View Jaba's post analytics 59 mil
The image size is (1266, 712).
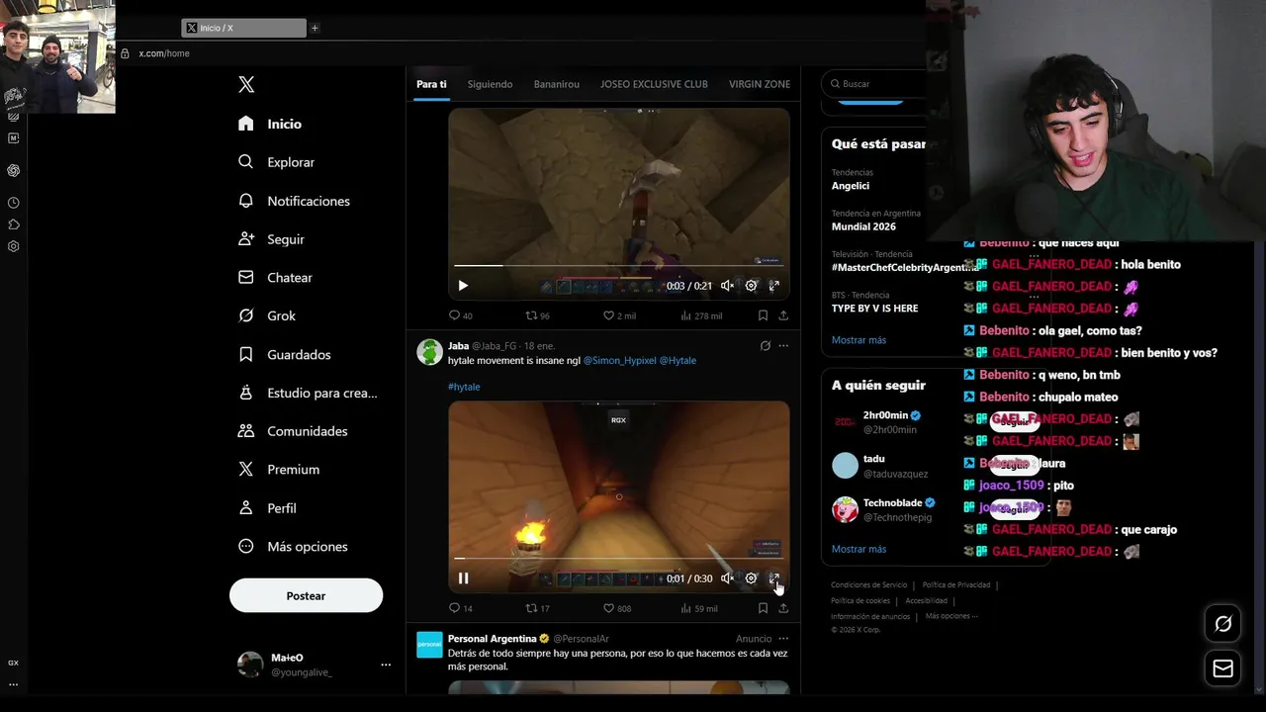click(699, 608)
